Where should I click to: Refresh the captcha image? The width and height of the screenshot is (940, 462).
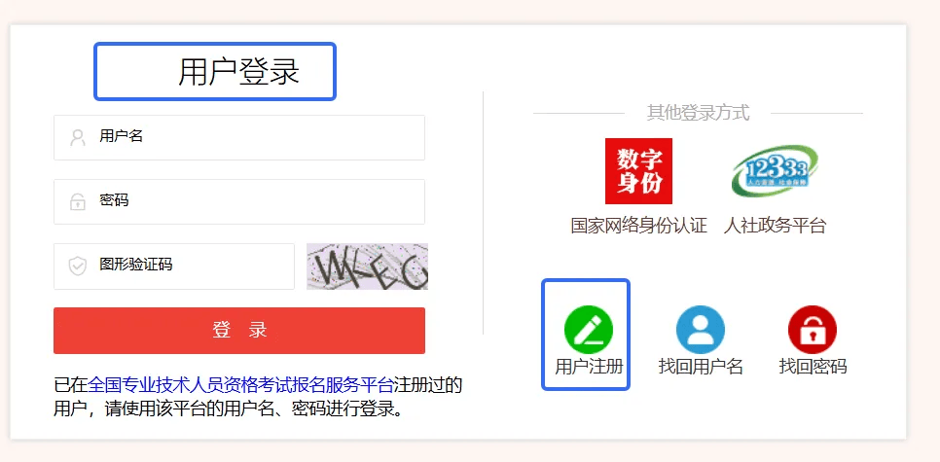click(x=368, y=267)
